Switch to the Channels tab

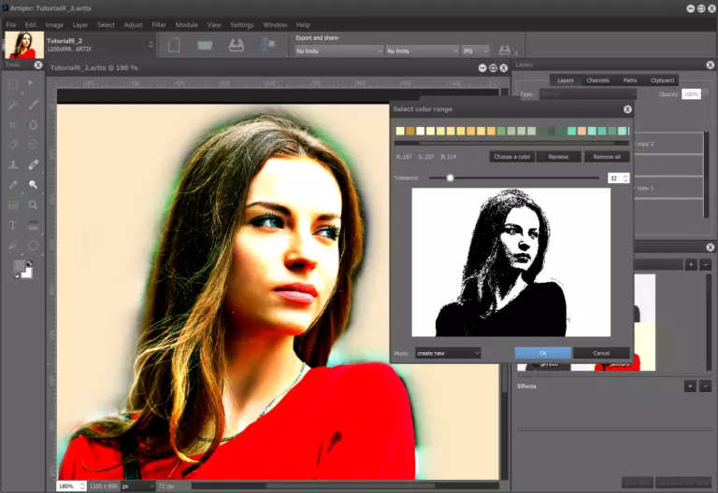pyautogui.click(x=597, y=80)
